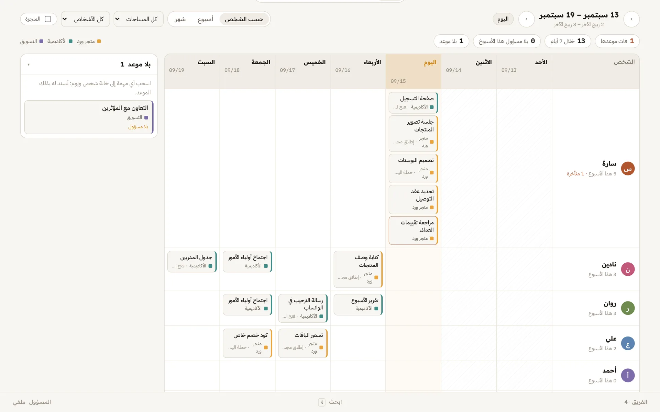Collapse the بلا موعد panel with its arrow
Viewport: 660px width, 412px height.
click(29, 65)
